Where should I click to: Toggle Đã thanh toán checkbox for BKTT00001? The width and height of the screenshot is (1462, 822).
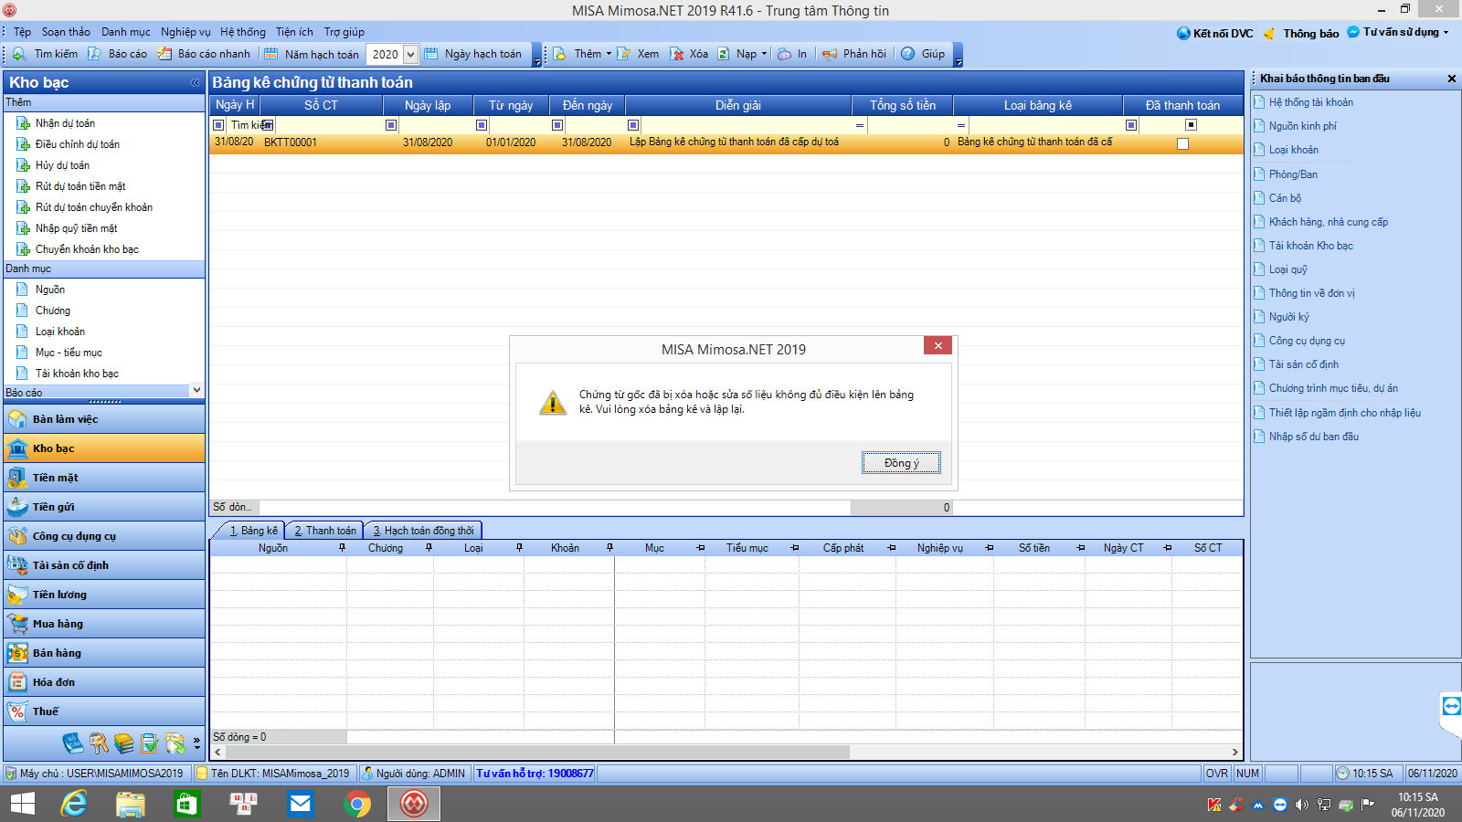1182,143
